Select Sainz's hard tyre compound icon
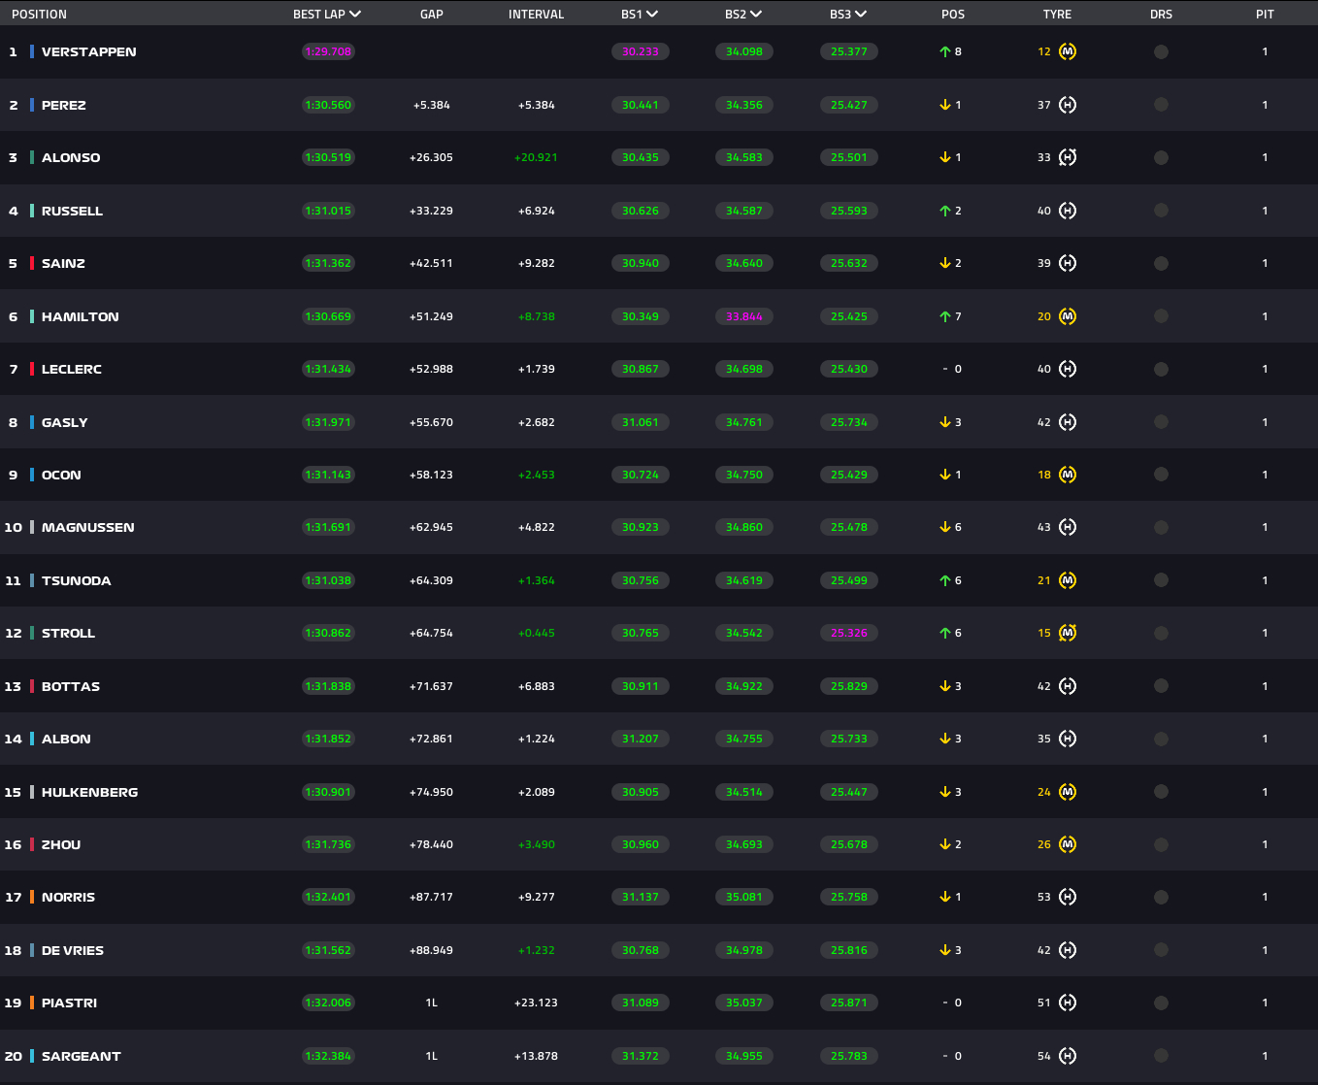This screenshot has height=1085, width=1318. (x=1068, y=263)
